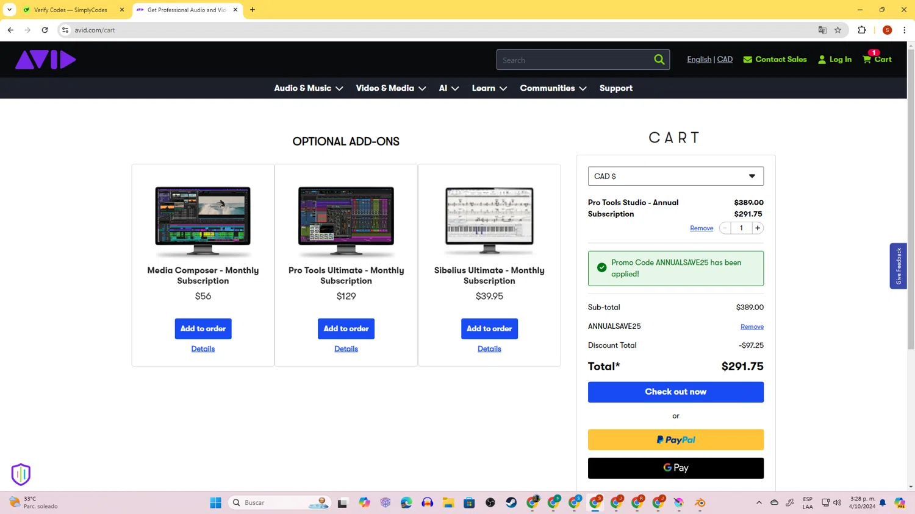Click the Avid logo in the header
915x514 pixels.
click(x=46, y=60)
